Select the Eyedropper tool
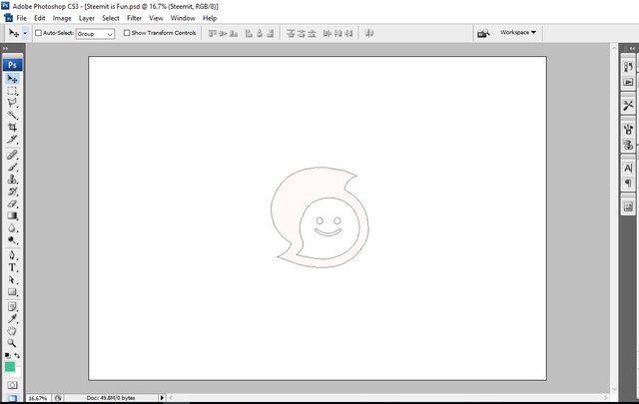639x404 pixels. [12, 319]
